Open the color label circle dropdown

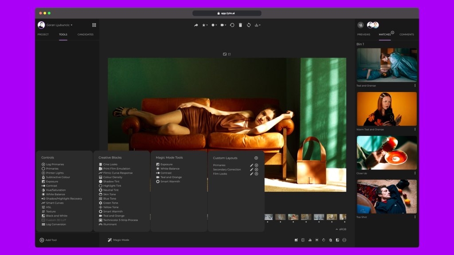[x=214, y=25]
